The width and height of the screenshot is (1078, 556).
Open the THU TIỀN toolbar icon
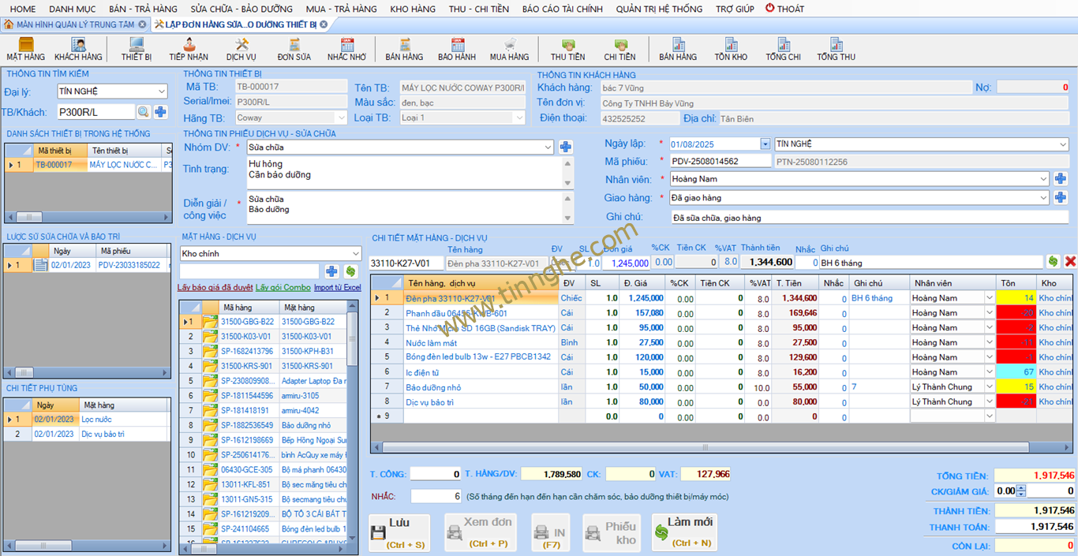click(x=568, y=49)
